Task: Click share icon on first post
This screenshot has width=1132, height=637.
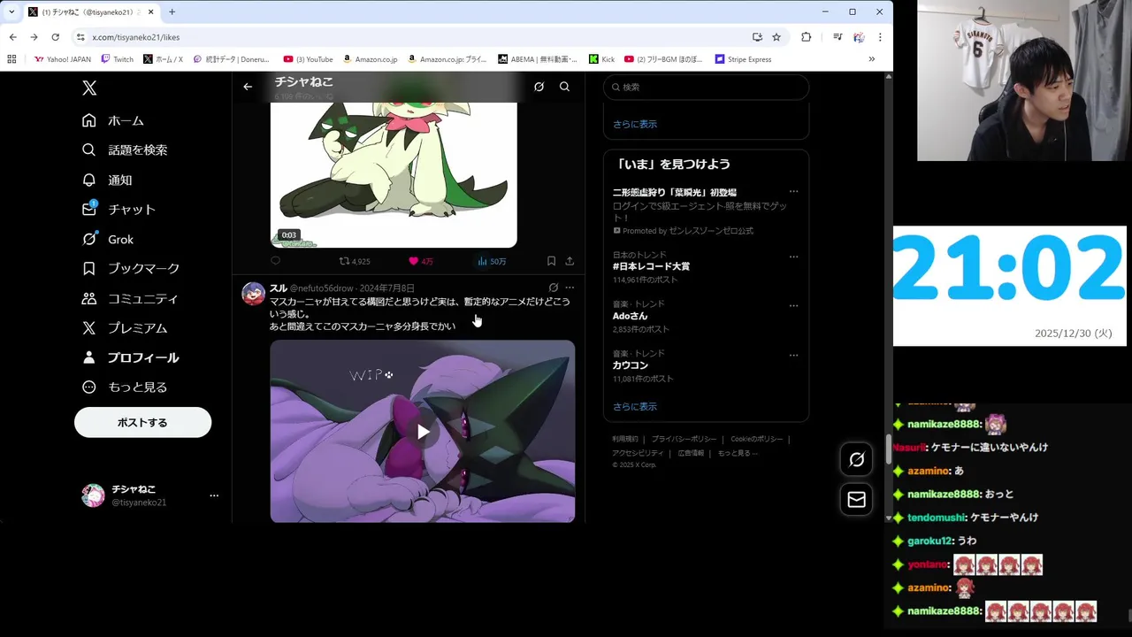Action: [x=570, y=261]
